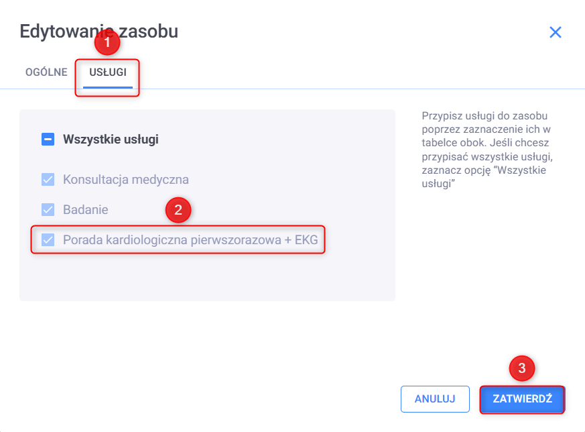
Task: Switch to the OGÓLNE tab
Action: [46, 72]
